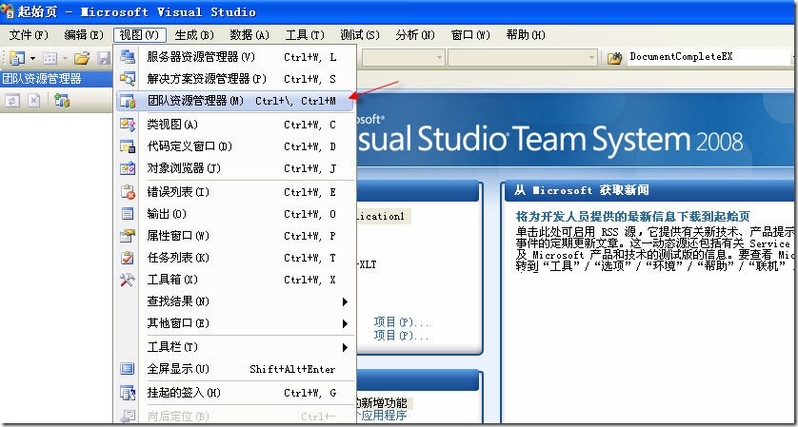Open the 分析(N) menu

click(415, 35)
